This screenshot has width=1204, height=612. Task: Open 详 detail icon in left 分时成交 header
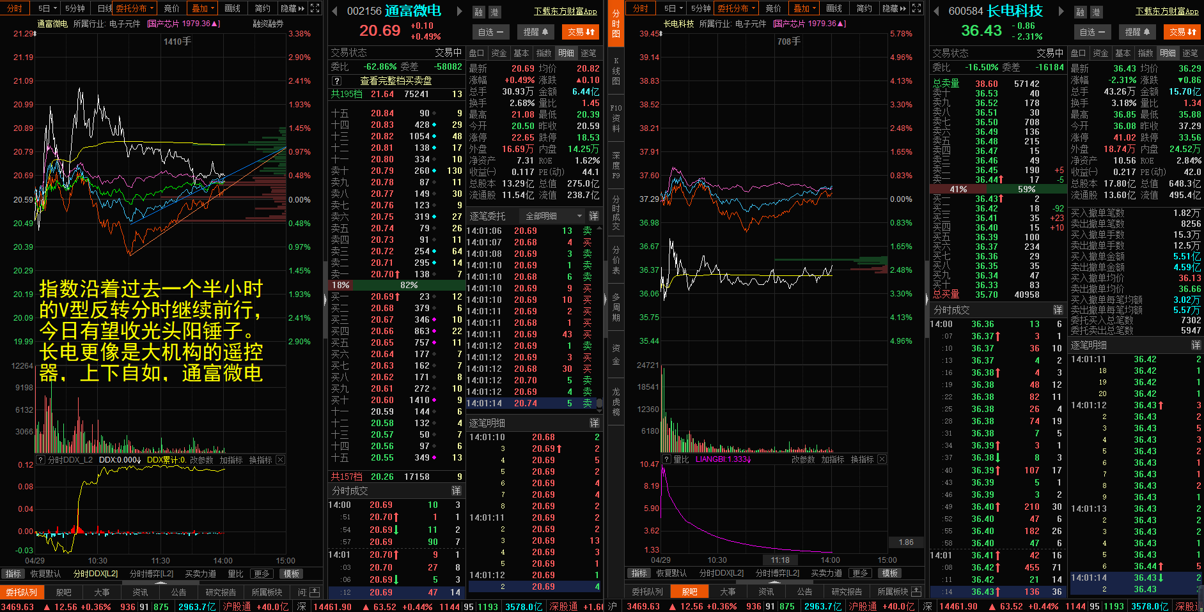point(457,491)
